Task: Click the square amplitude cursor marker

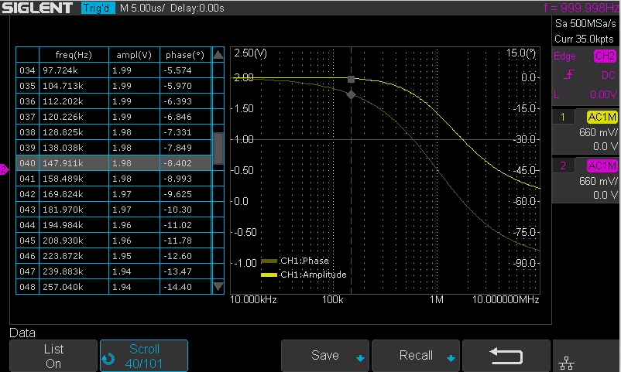Action: tap(351, 79)
